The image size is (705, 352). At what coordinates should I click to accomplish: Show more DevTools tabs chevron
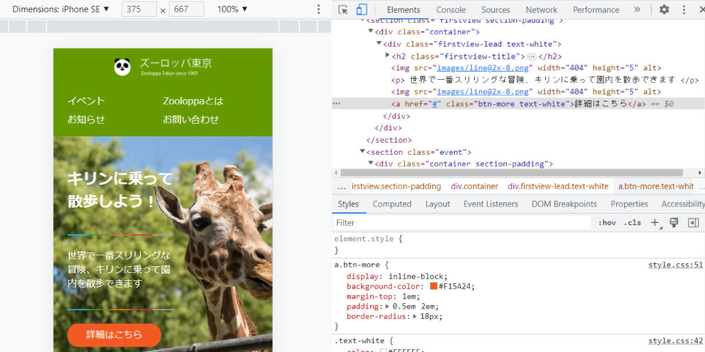(x=637, y=9)
